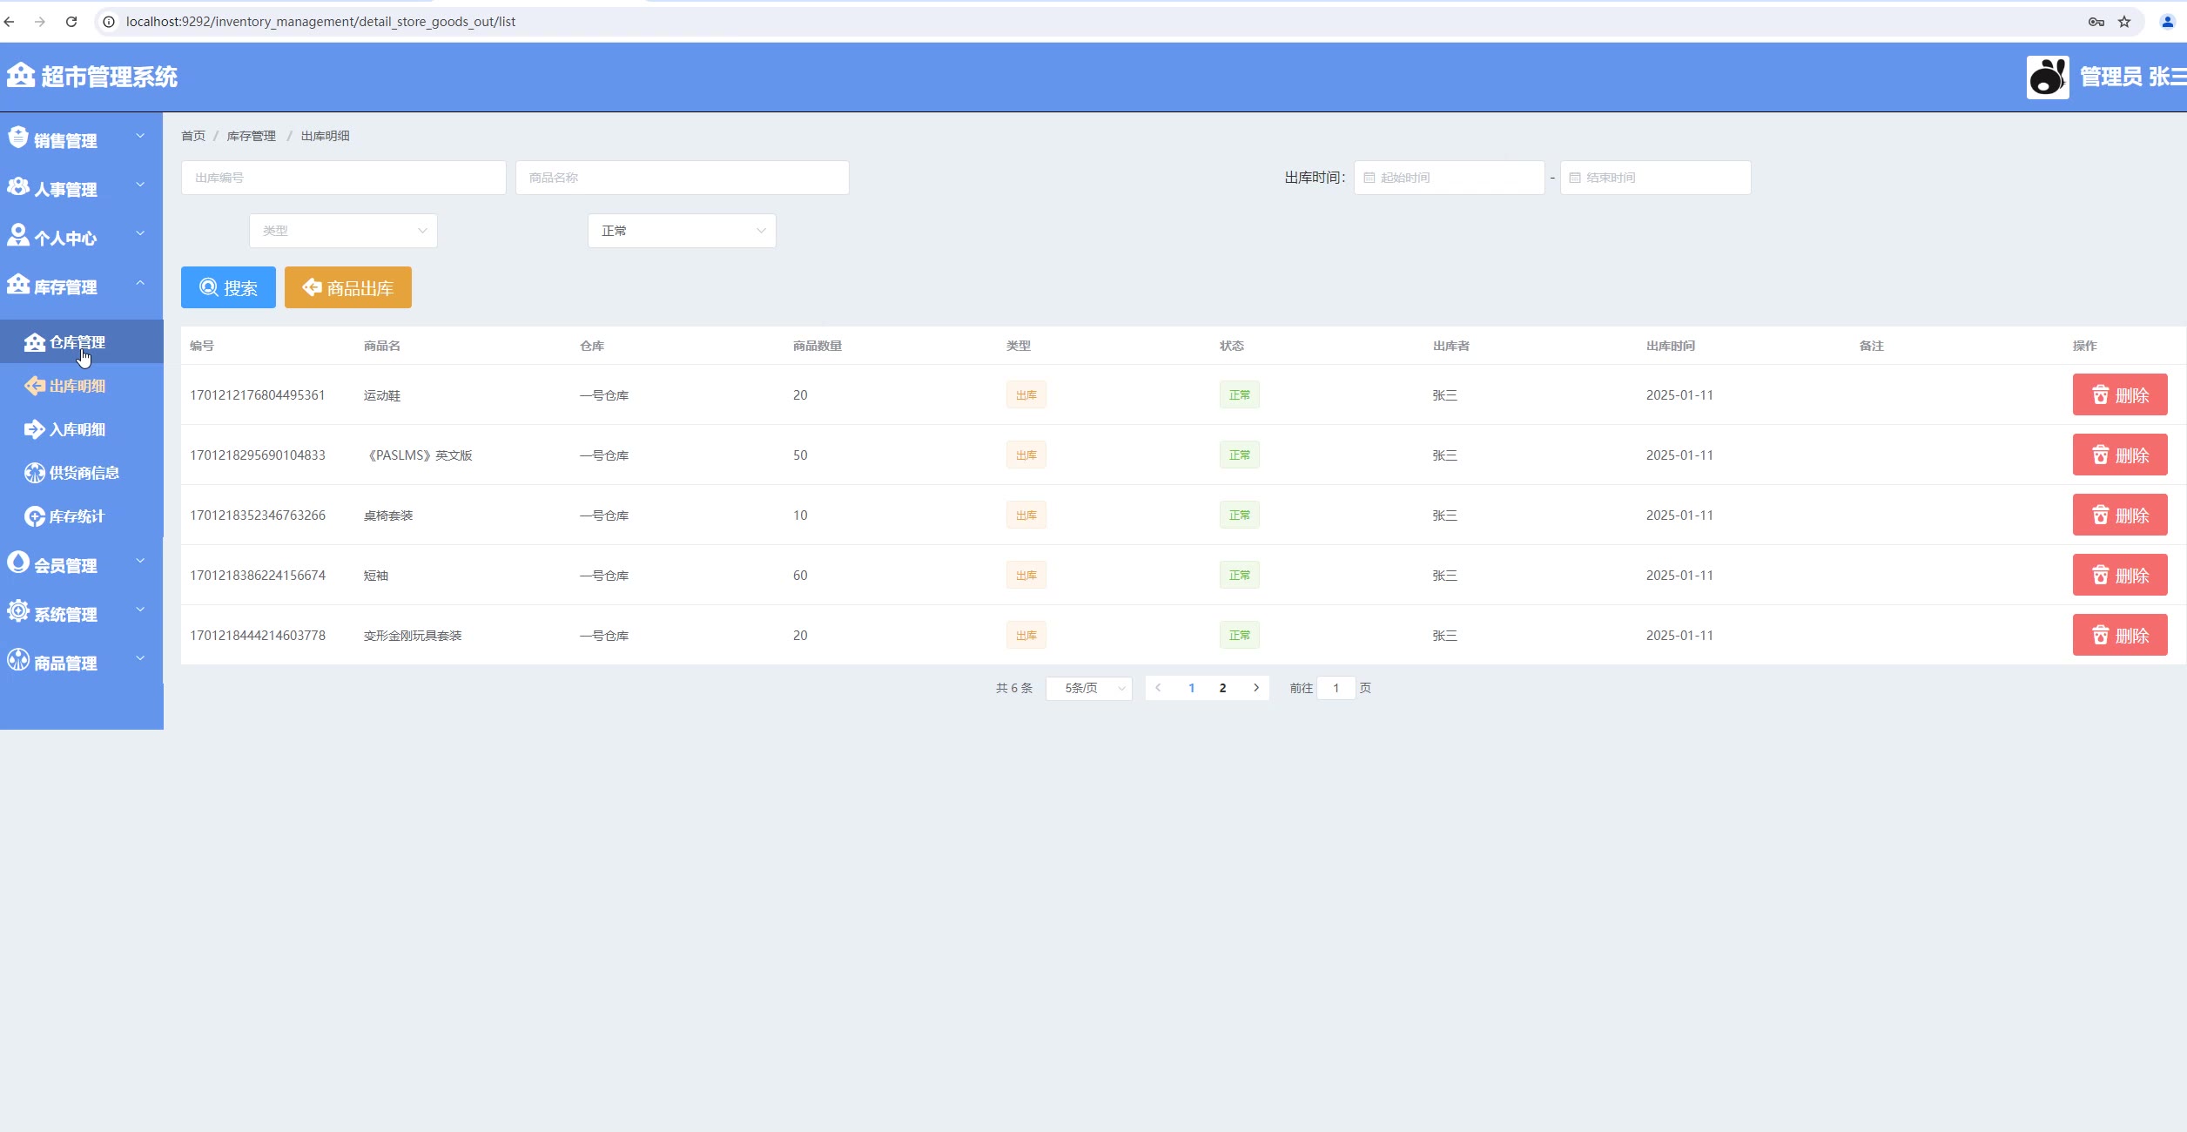Click the 搜索 button
The width and height of the screenshot is (2187, 1132).
[x=228, y=287]
